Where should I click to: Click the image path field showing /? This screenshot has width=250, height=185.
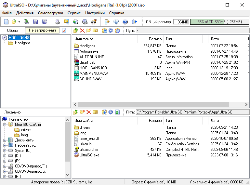click(x=193, y=31)
